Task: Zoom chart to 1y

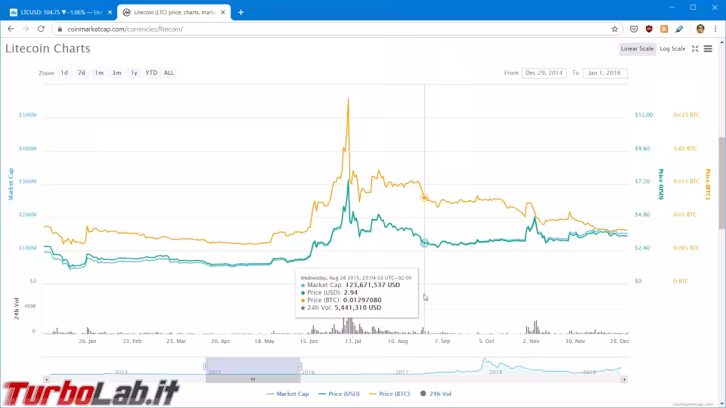Action: [134, 73]
